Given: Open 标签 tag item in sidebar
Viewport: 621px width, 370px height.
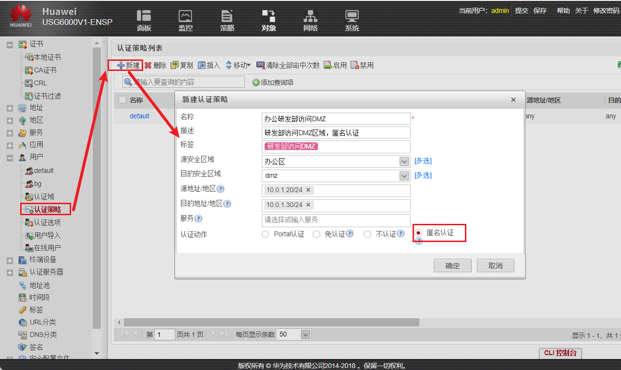Looking at the screenshot, I should [36, 310].
